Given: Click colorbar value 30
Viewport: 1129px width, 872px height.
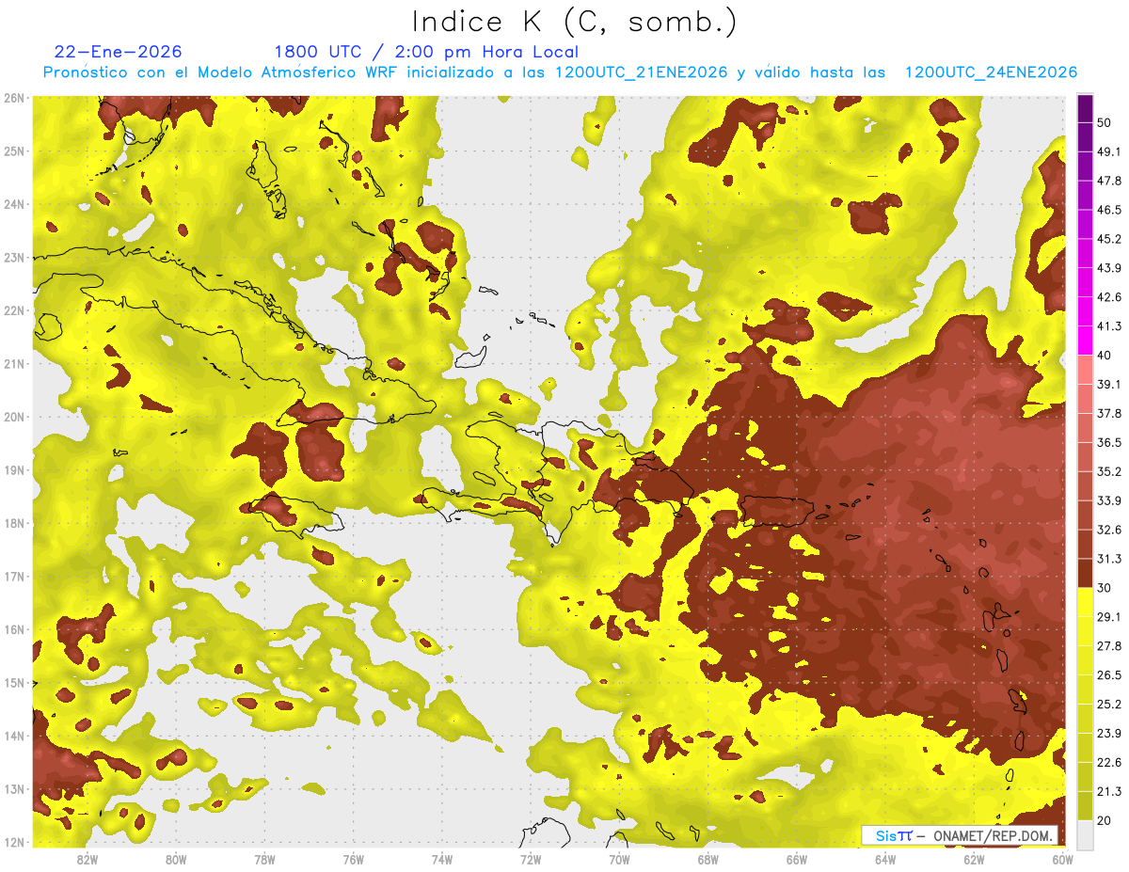Looking at the screenshot, I should (1105, 588).
